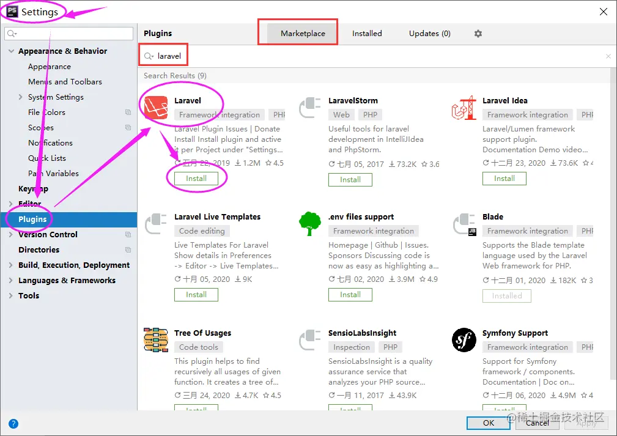
Task: Click the Framework integration tag under Laravel
Action: 219,114
